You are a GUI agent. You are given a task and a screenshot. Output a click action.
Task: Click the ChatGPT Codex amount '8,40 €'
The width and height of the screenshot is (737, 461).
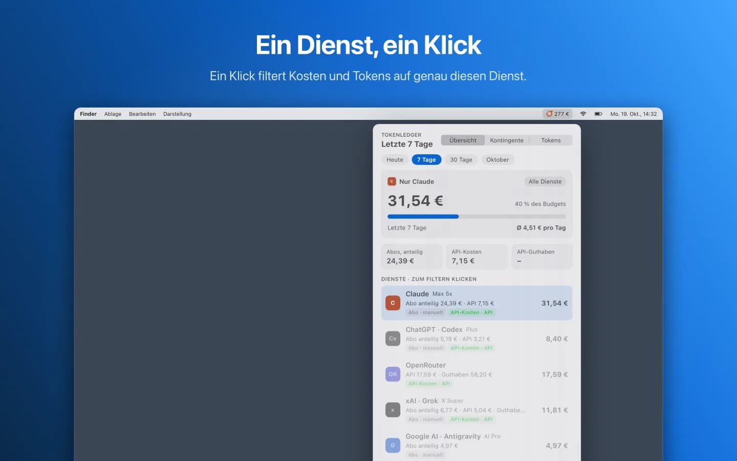tap(557, 339)
